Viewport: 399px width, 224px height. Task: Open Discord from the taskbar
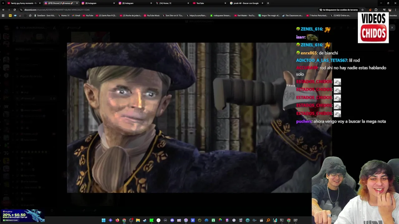[172, 220]
